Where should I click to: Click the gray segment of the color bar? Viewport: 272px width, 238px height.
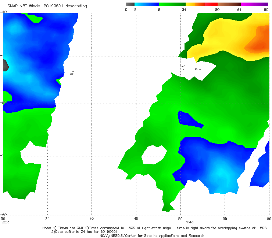(x=130, y=4)
